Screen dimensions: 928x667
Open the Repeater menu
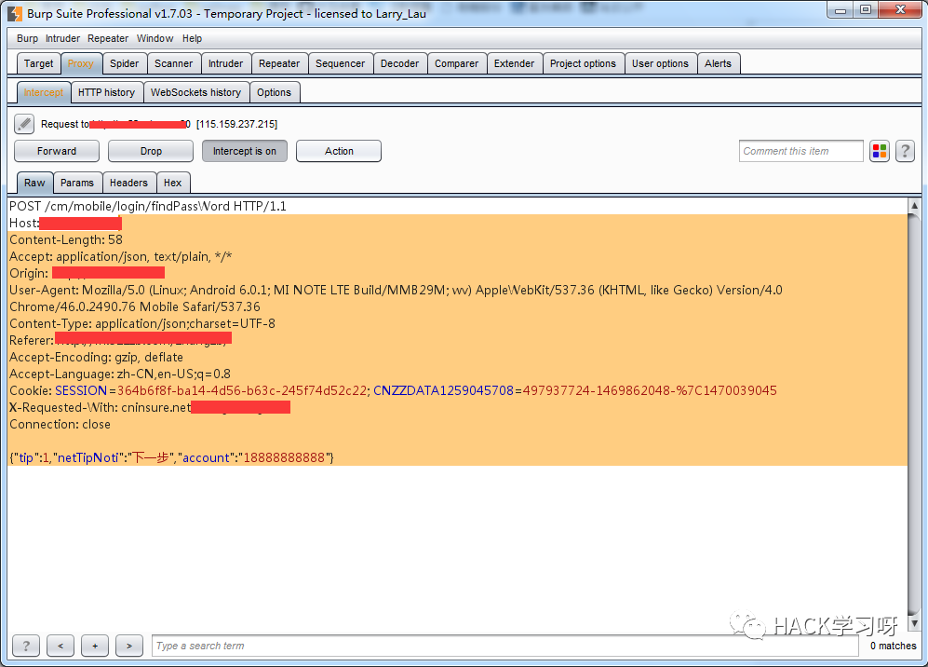pos(108,38)
